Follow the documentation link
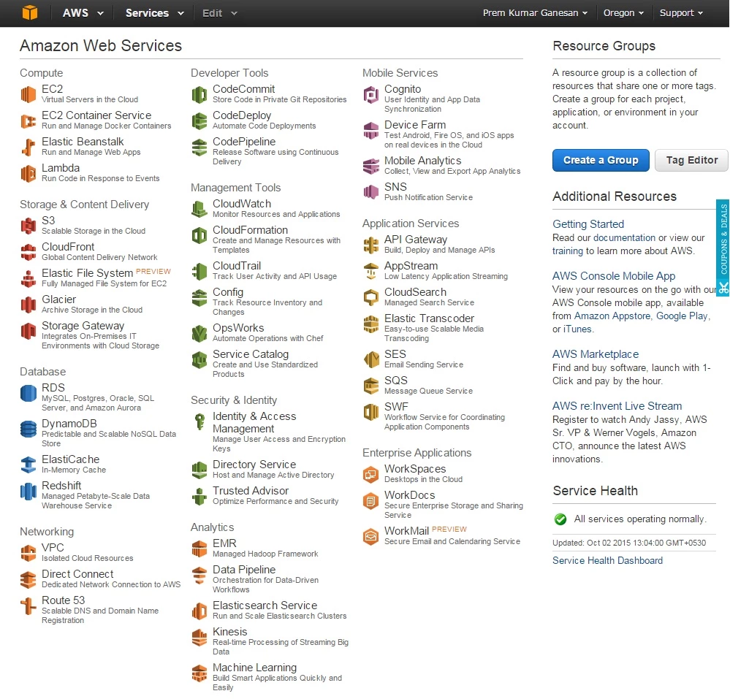730x699 pixels. point(624,237)
